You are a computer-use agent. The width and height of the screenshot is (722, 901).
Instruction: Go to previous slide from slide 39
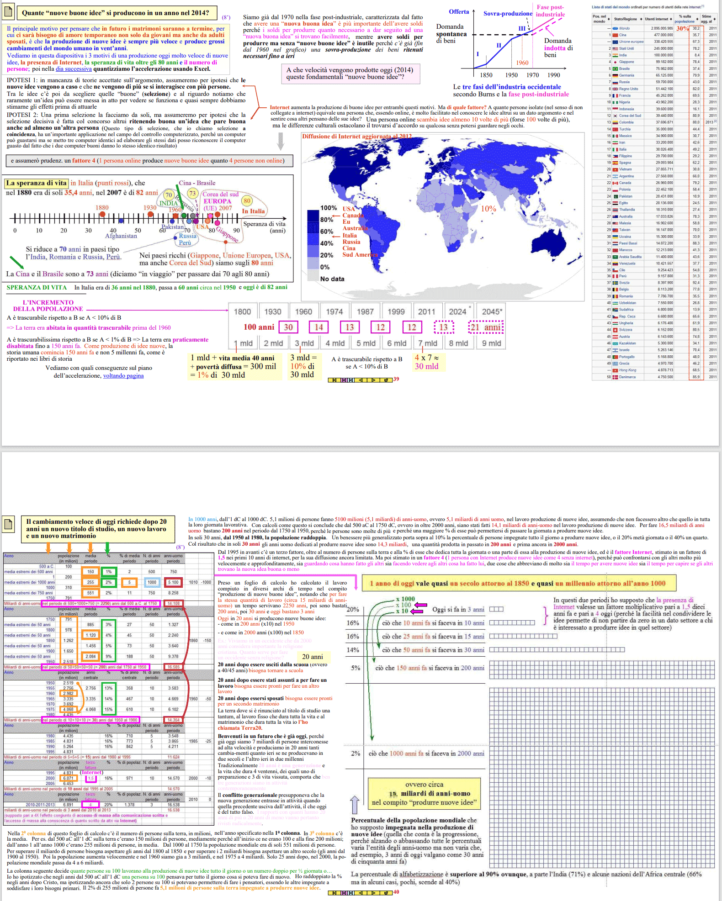361,380
